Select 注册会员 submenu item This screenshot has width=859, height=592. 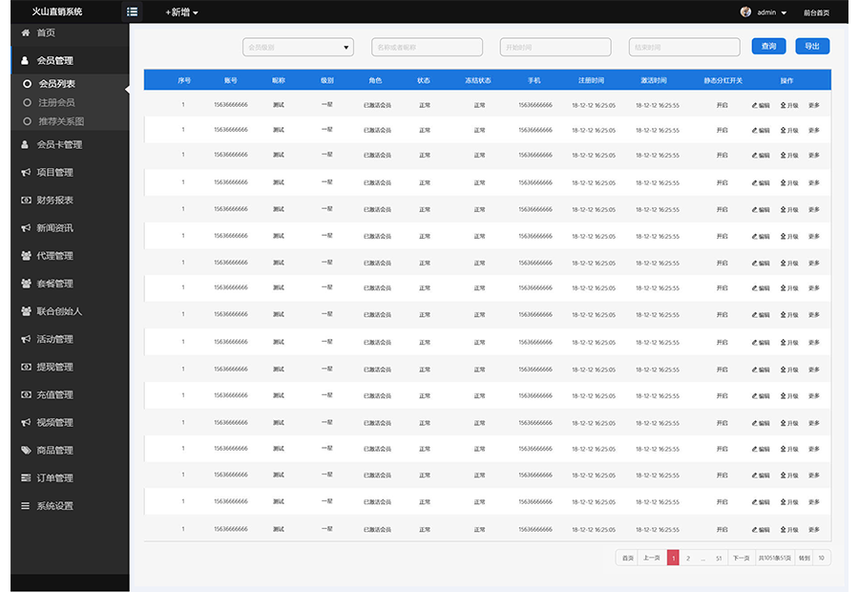tap(56, 102)
